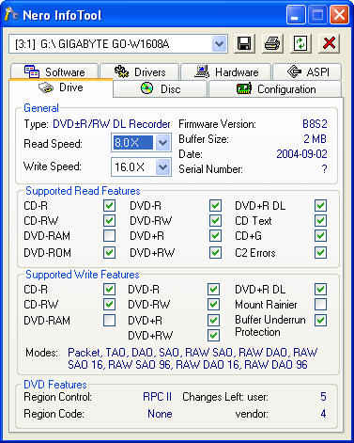
Task: Open the Configuration tab
Action: click(x=275, y=88)
